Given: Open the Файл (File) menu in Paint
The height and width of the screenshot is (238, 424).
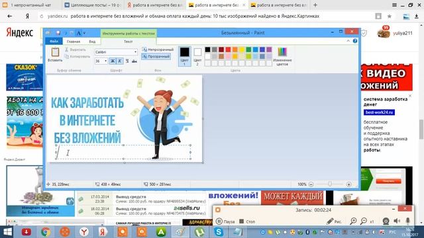Looking at the screenshot, I should [x=54, y=41].
